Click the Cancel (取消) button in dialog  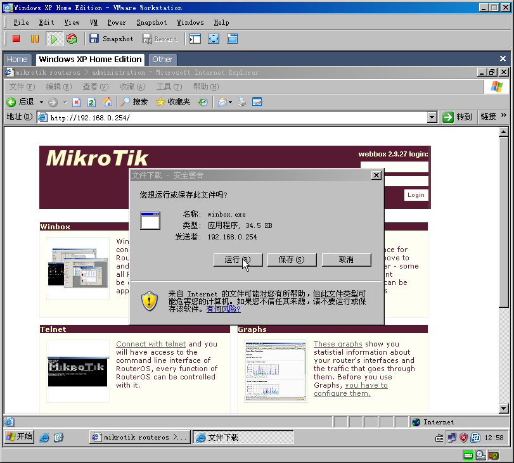[x=346, y=260]
